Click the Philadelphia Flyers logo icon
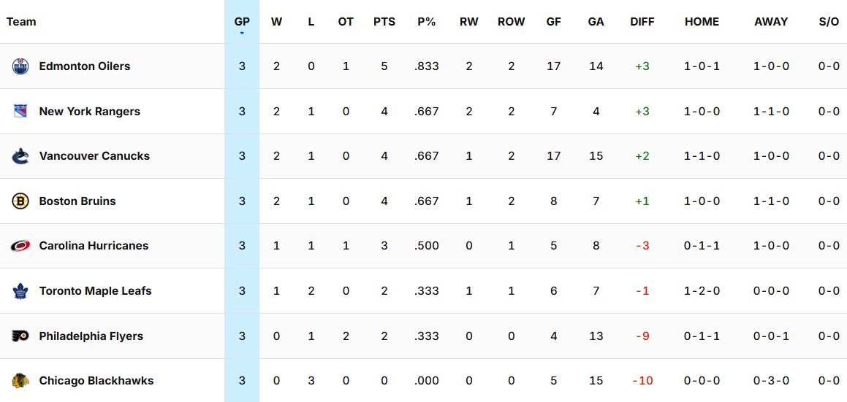The image size is (847, 402). coord(20,336)
